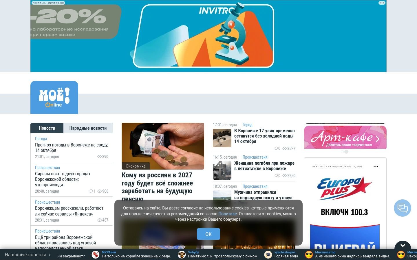Open INVITRO ad options three-dot menu
Image resolution: width=417 pixels, height=260 pixels.
pyautogui.click(x=382, y=3)
